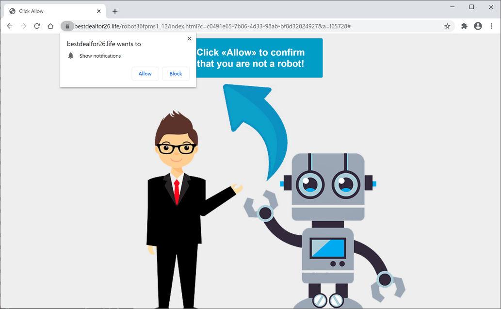Click the blue 'Click Allow to confirm' banner
This screenshot has height=309, width=501.
[x=259, y=58]
